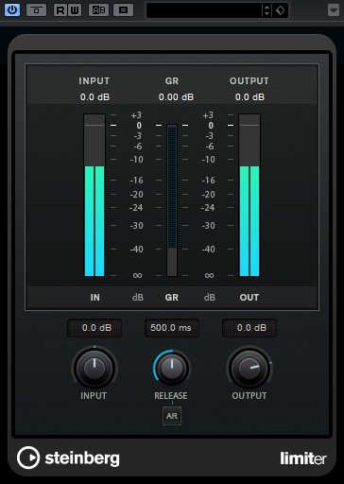344x484 pixels.
Task: Click the copy A to B settings button
Action: pyautogui.click(x=123, y=10)
